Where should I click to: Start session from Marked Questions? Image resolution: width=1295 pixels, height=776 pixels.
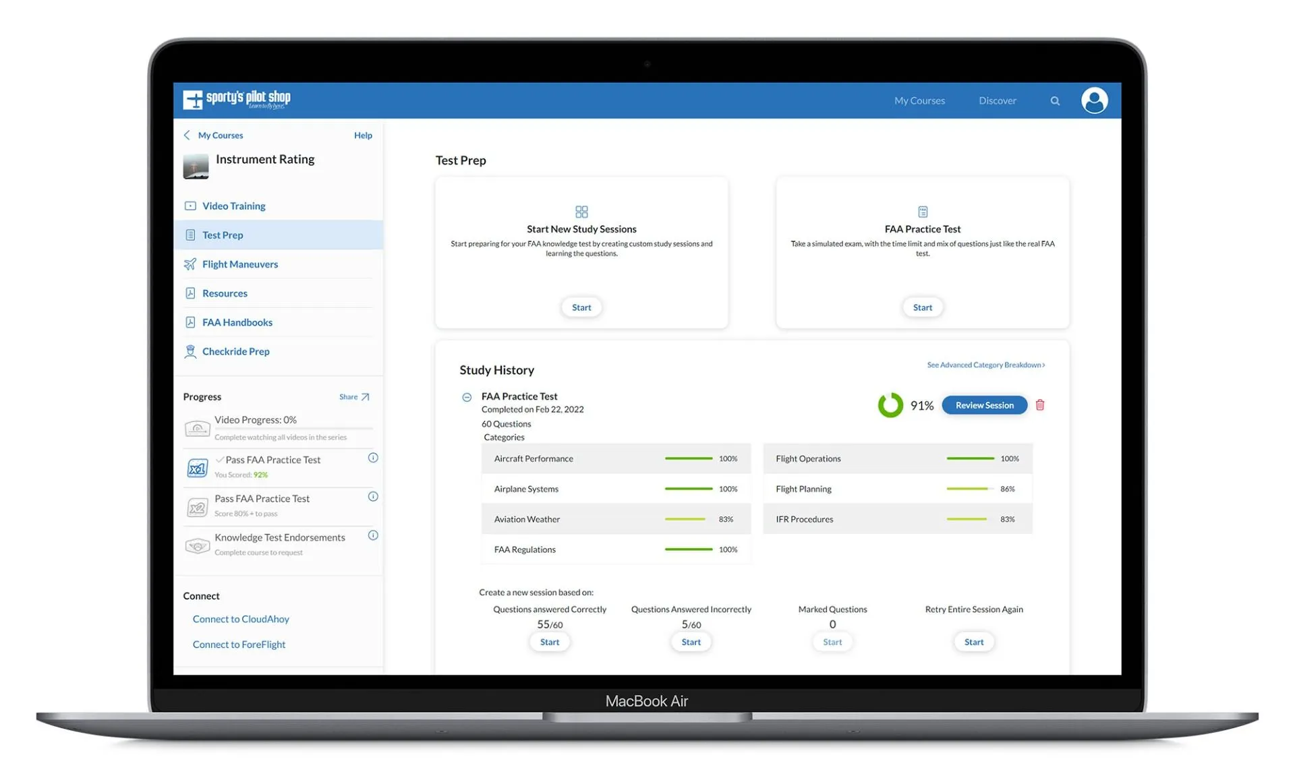coord(832,643)
